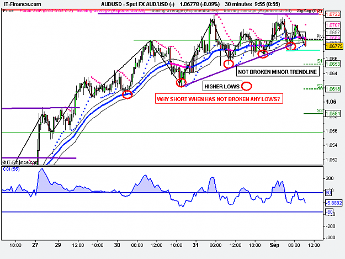This screenshot has width=345, height=259.
Task: Click the IT-Finance.com title text
Action: [x=23, y=4]
